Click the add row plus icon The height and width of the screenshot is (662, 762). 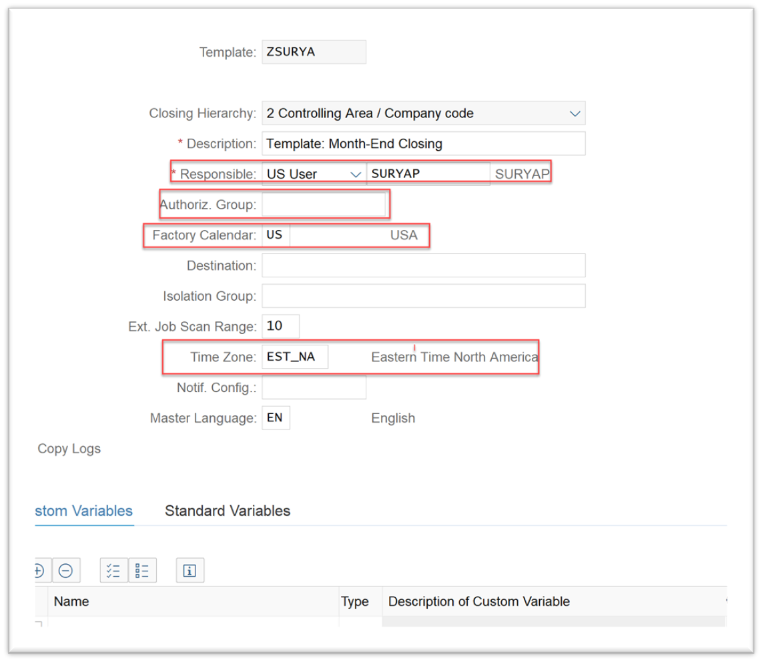click(x=39, y=570)
